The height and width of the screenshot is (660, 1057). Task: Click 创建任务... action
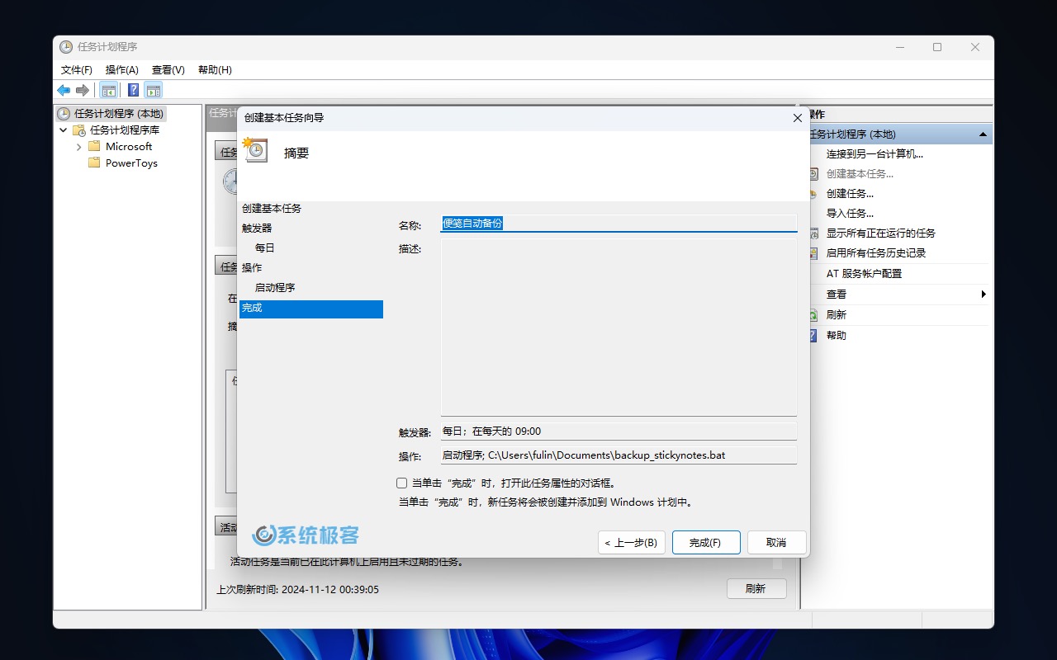850,194
